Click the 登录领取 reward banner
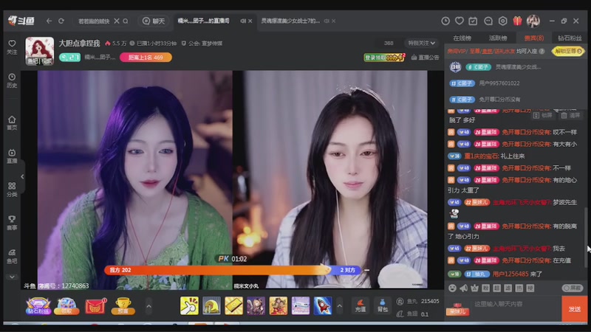 pyautogui.click(x=384, y=58)
